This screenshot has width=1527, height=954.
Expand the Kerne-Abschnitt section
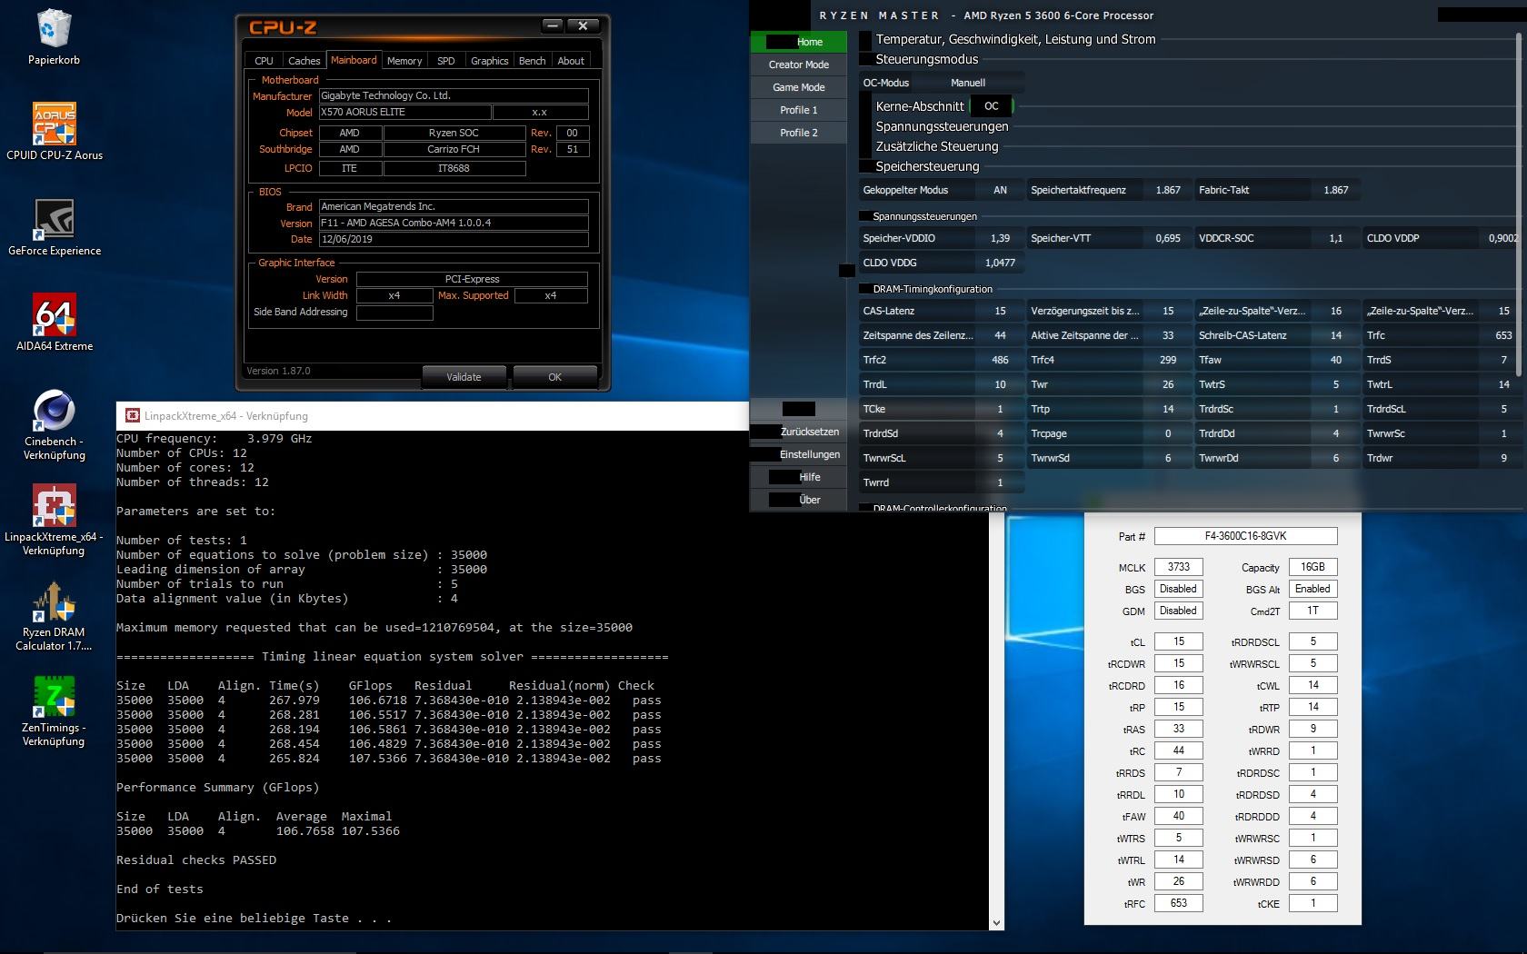919,106
